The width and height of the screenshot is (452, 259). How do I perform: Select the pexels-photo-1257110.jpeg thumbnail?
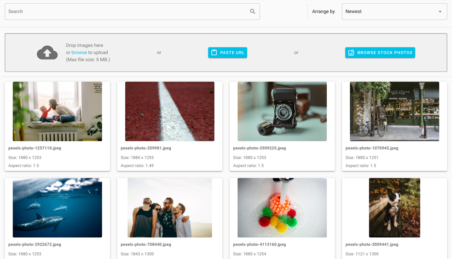click(57, 111)
